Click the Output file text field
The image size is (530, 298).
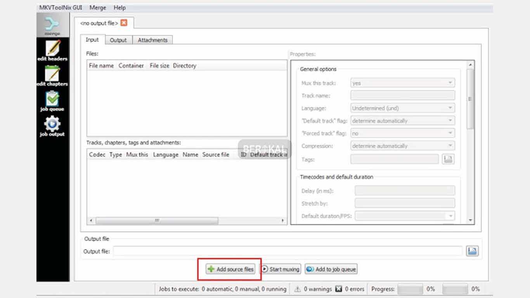[x=288, y=251]
